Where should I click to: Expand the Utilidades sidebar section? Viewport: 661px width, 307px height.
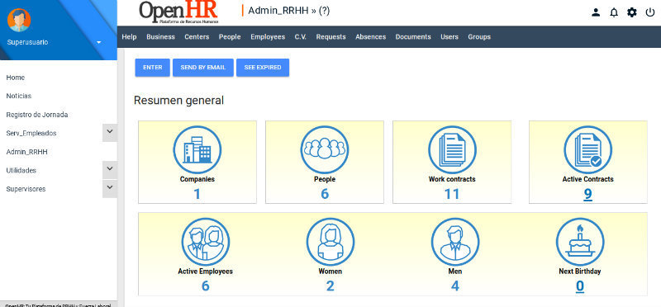(x=110, y=170)
